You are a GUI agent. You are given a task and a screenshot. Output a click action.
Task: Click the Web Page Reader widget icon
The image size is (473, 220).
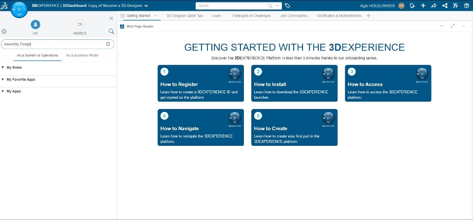[x=122, y=27]
